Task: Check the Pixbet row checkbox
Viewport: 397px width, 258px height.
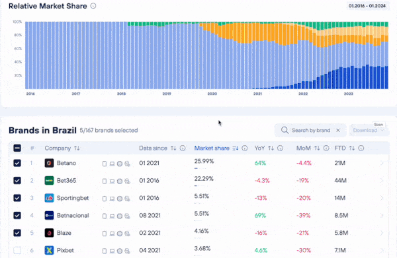Action: (x=17, y=250)
